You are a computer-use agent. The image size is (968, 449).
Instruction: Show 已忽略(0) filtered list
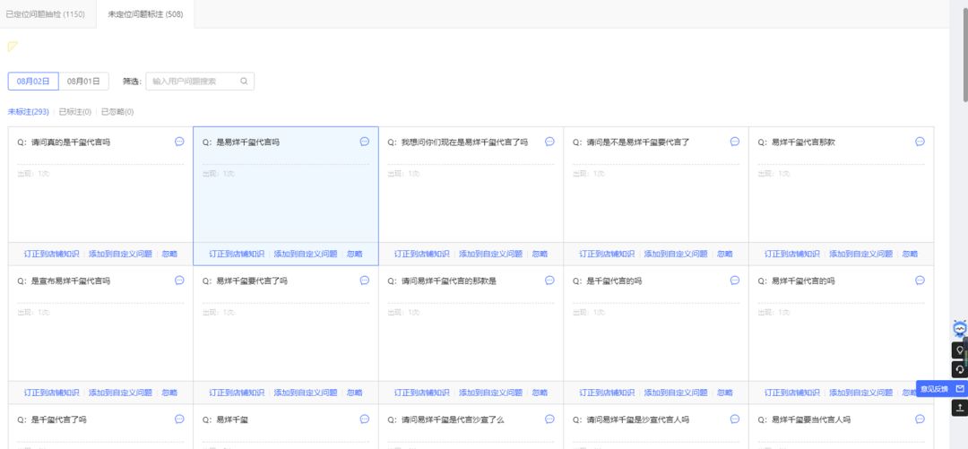117,112
